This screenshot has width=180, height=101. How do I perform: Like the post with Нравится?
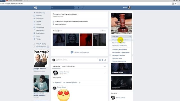(57, 82)
